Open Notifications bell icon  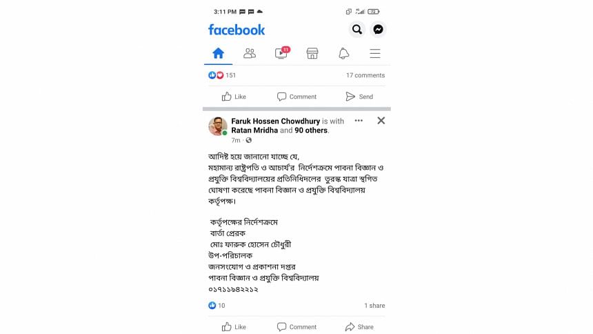point(344,53)
